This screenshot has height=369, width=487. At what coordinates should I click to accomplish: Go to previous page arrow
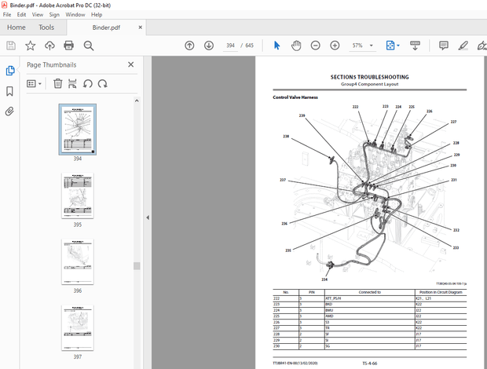point(189,46)
